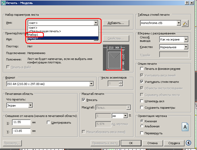The image size is (197, 150).
Task: Open the Способ вывода dropdown Как на экране
Action: 186,39
